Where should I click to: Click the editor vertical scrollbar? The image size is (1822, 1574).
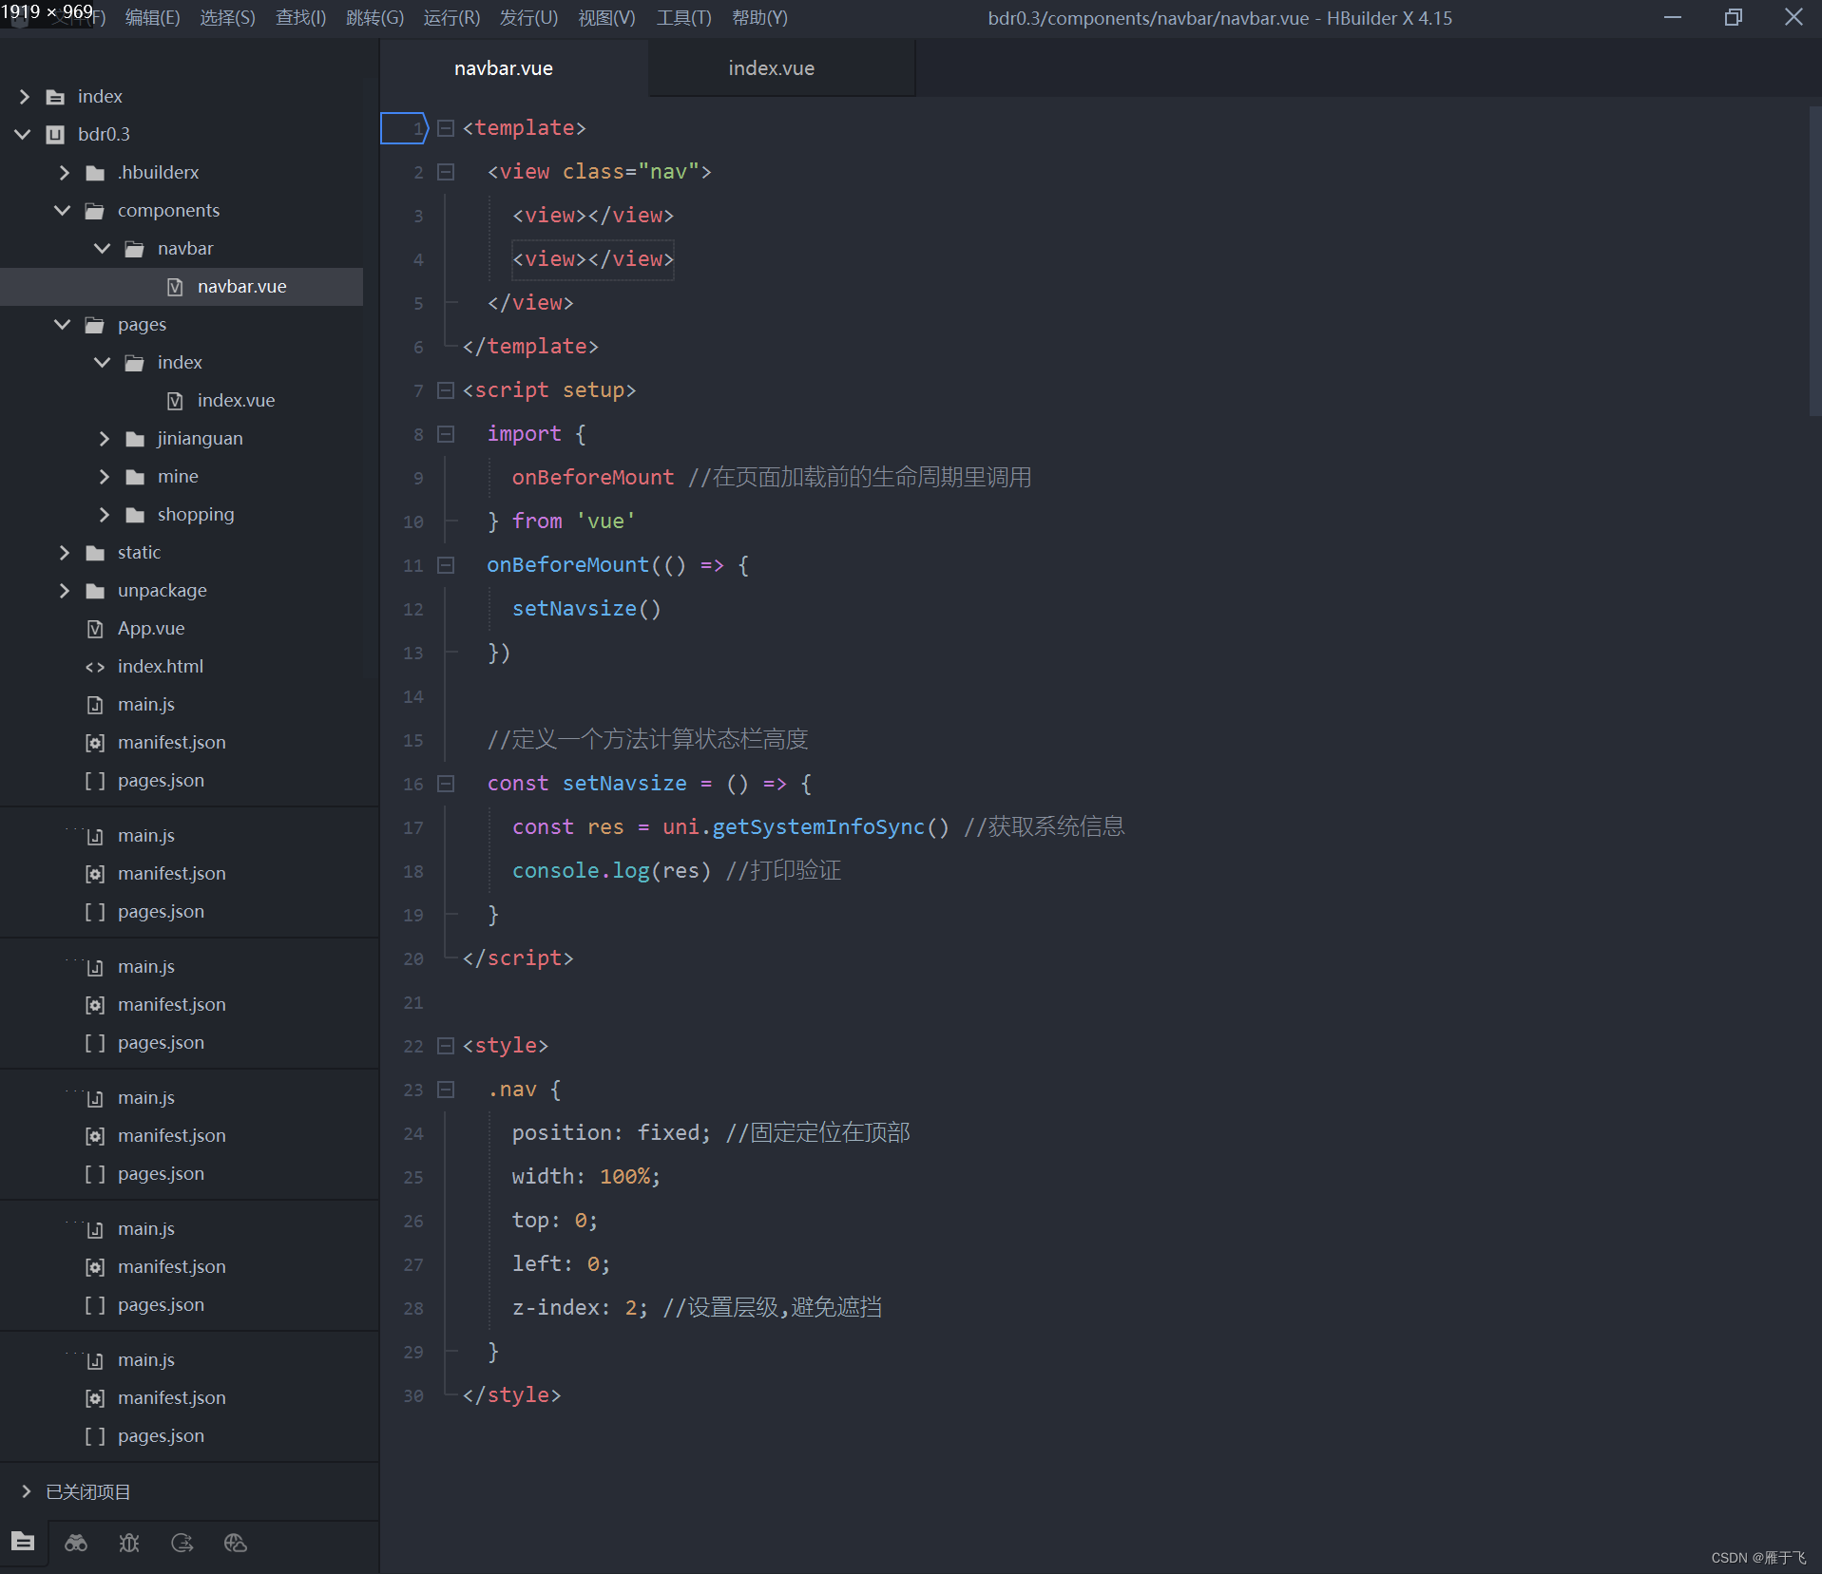pyautogui.click(x=1814, y=261)
